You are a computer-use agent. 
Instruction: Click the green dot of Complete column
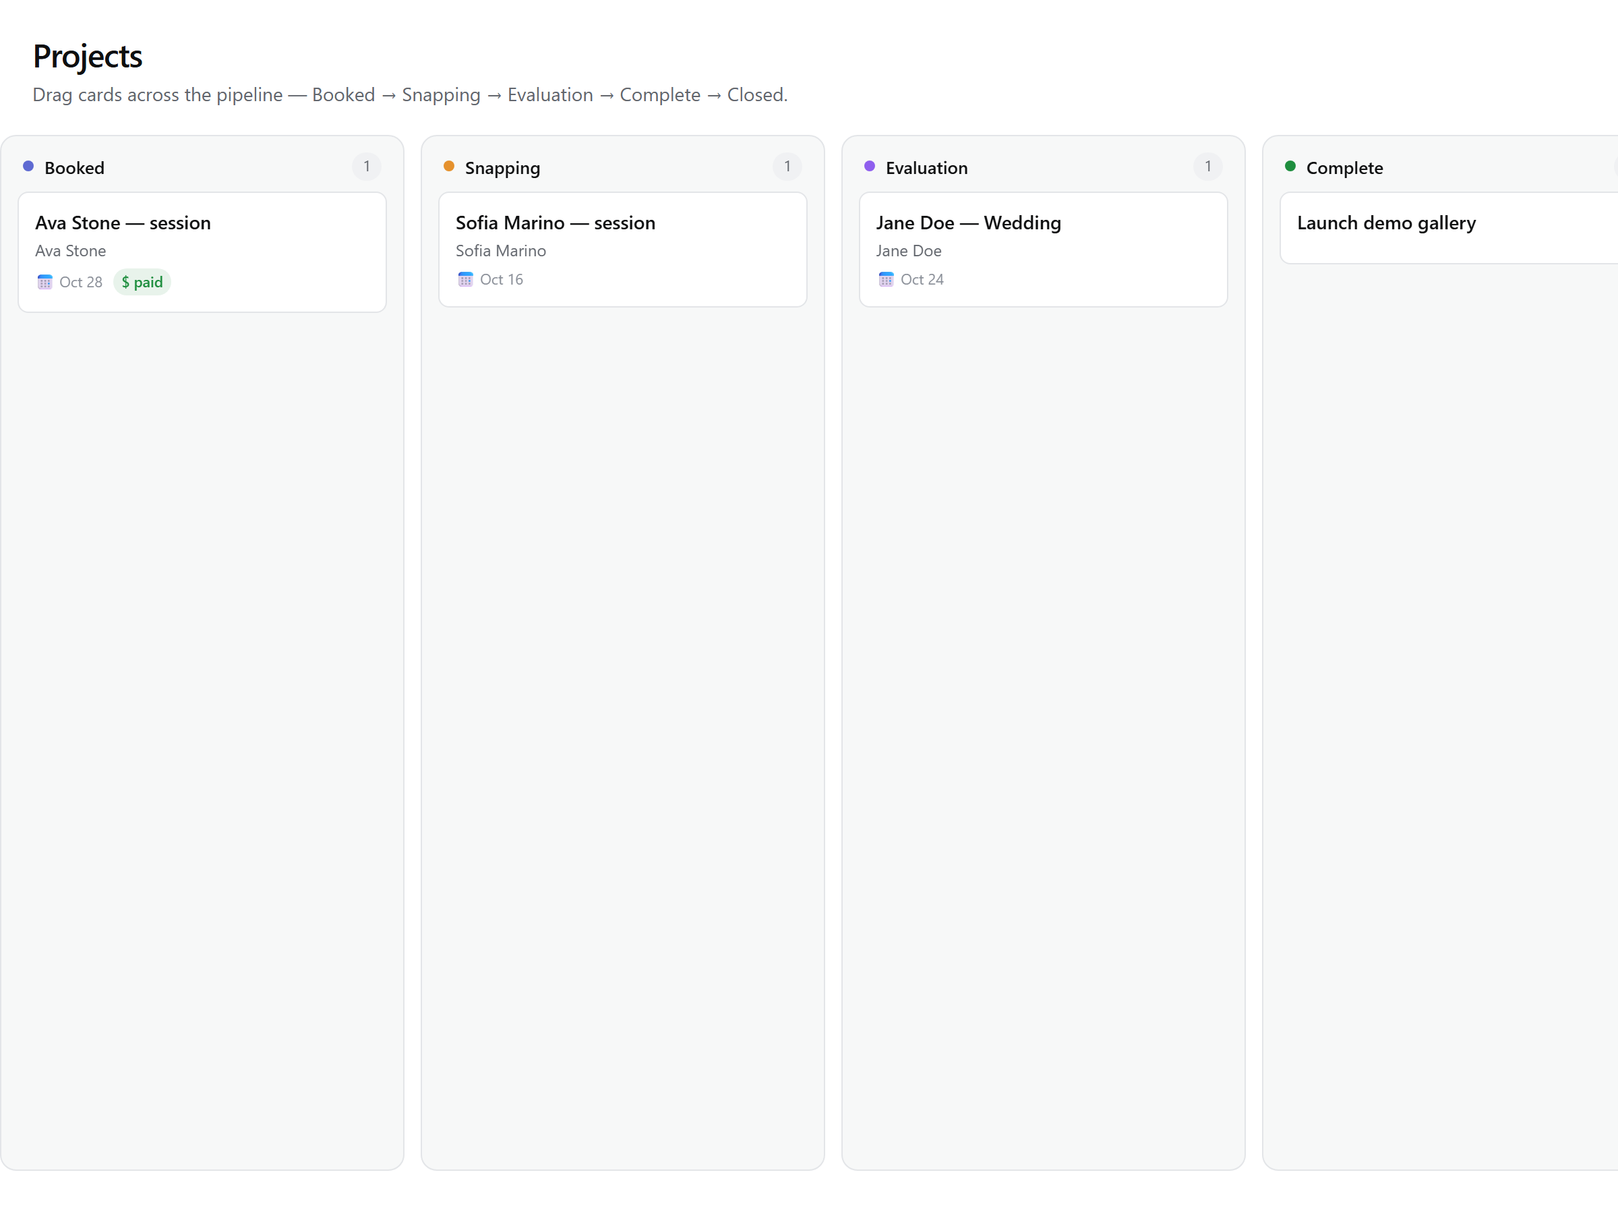tap(1290, 166)
